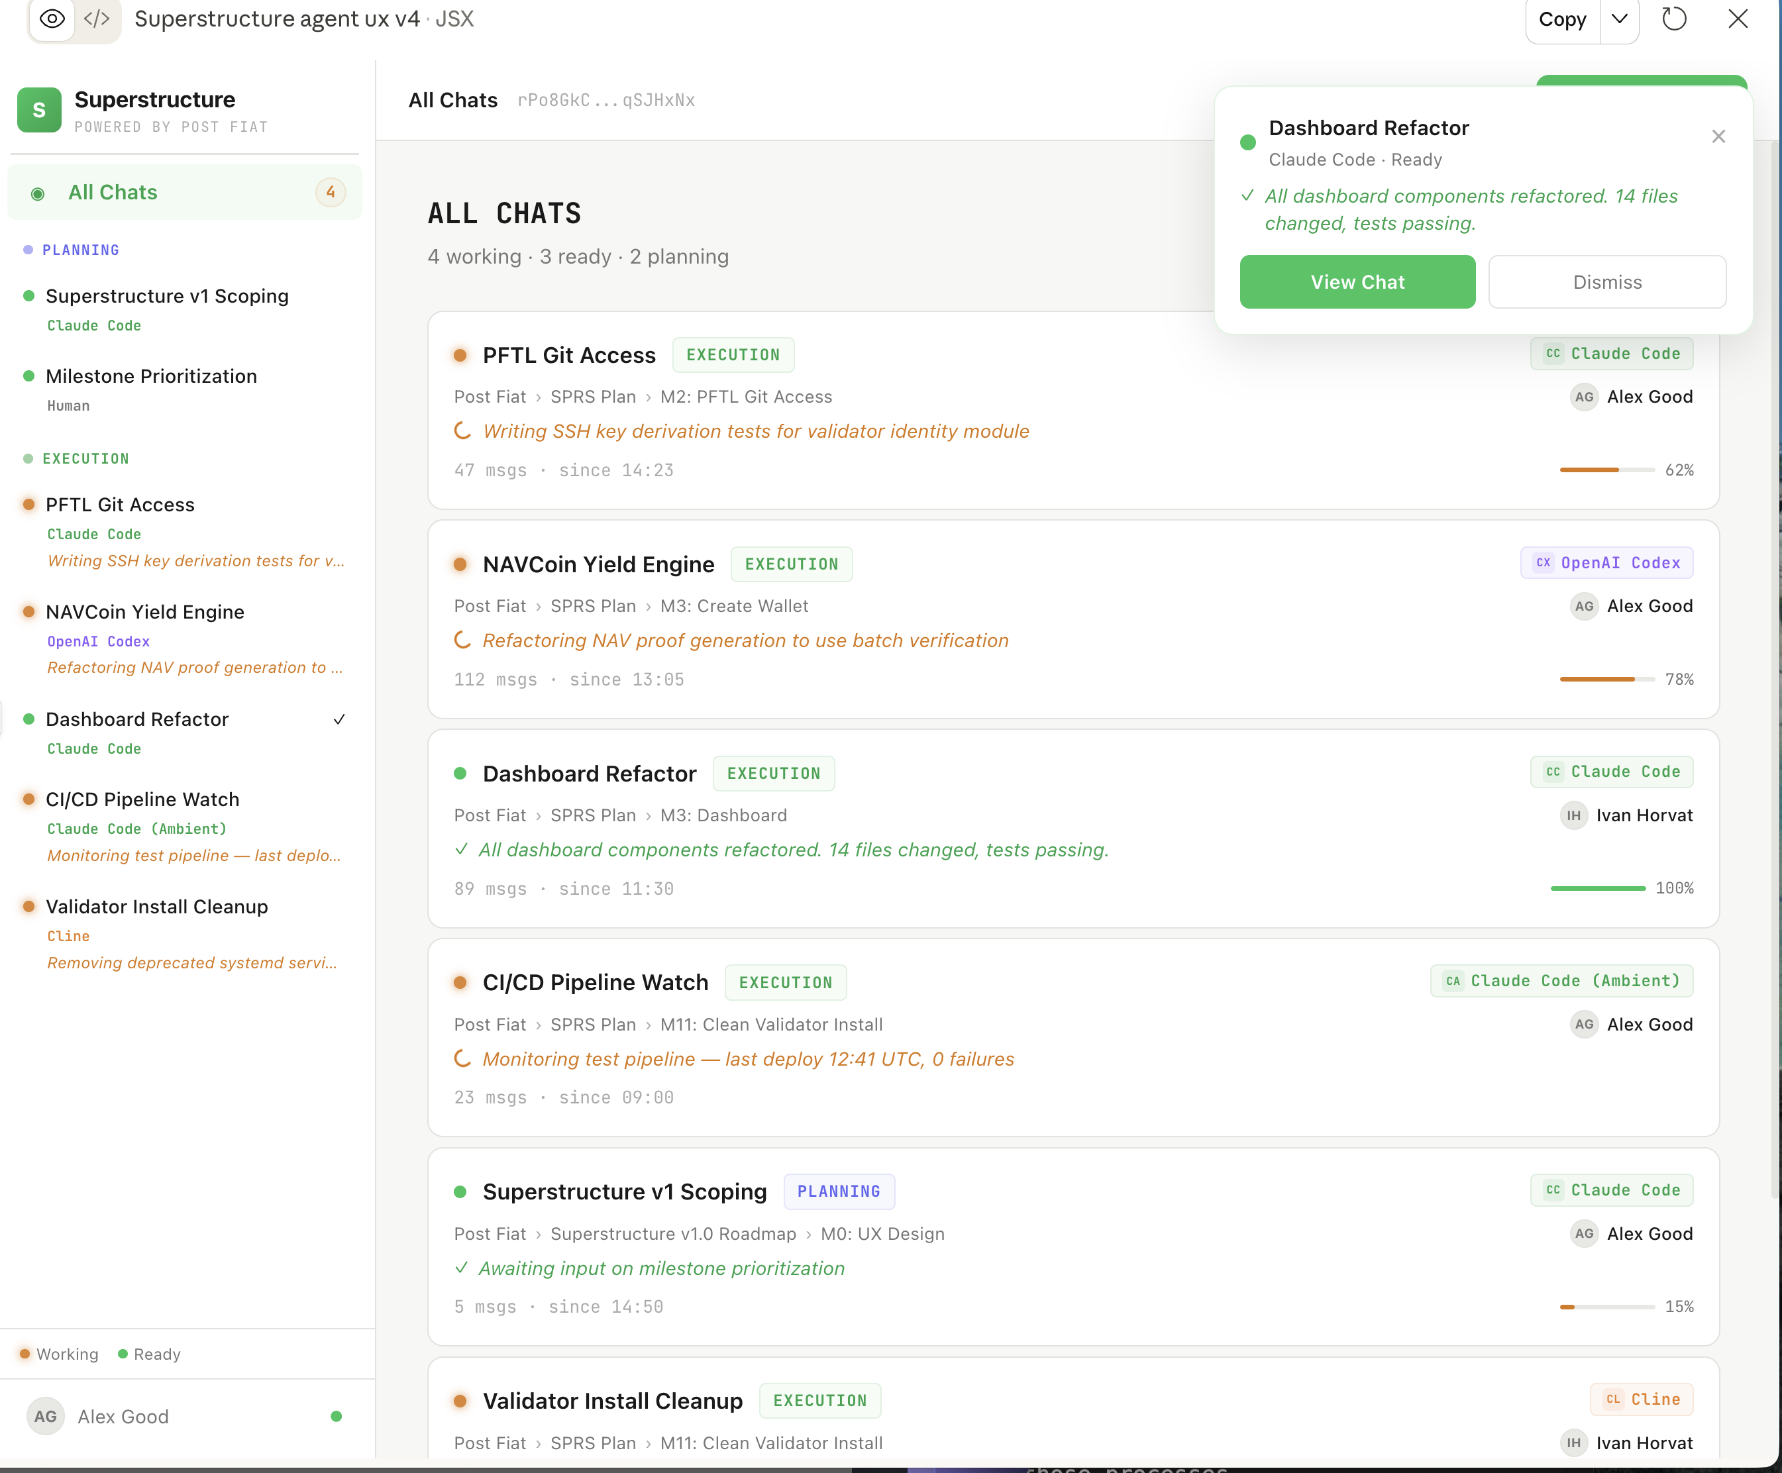Click the checkmark on Dashboard Refactor sidebar item
The image size is (1782, 1473).
[339, 719]
